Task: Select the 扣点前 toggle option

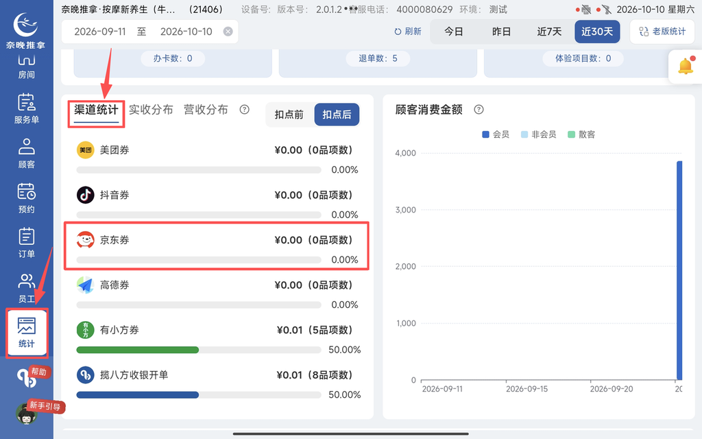Action: click(289, 115)
